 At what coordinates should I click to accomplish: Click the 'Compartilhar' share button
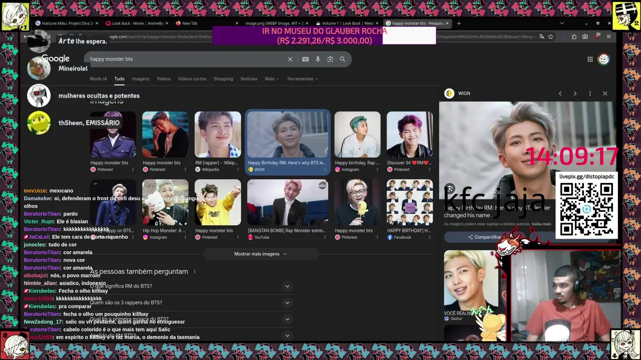click(484, 237)
